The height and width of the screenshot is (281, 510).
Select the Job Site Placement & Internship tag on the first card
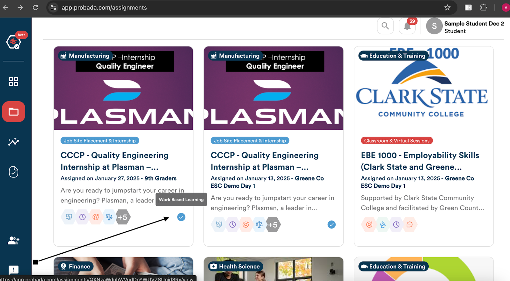pyautogui.click(x=99, y=141)
